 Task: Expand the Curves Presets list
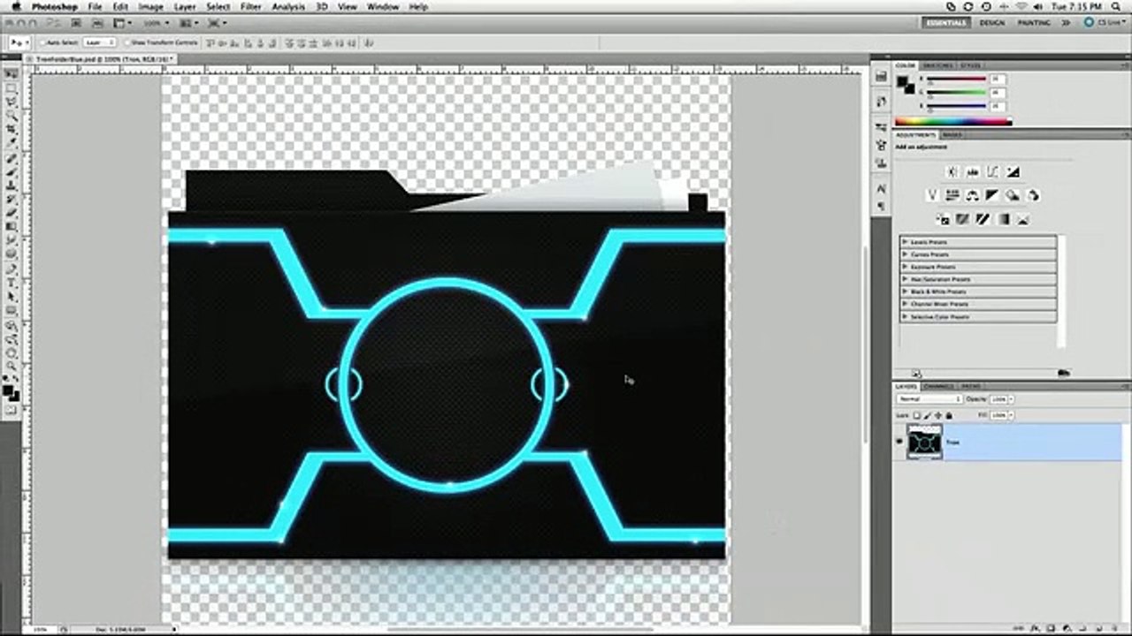coord(905,254)
